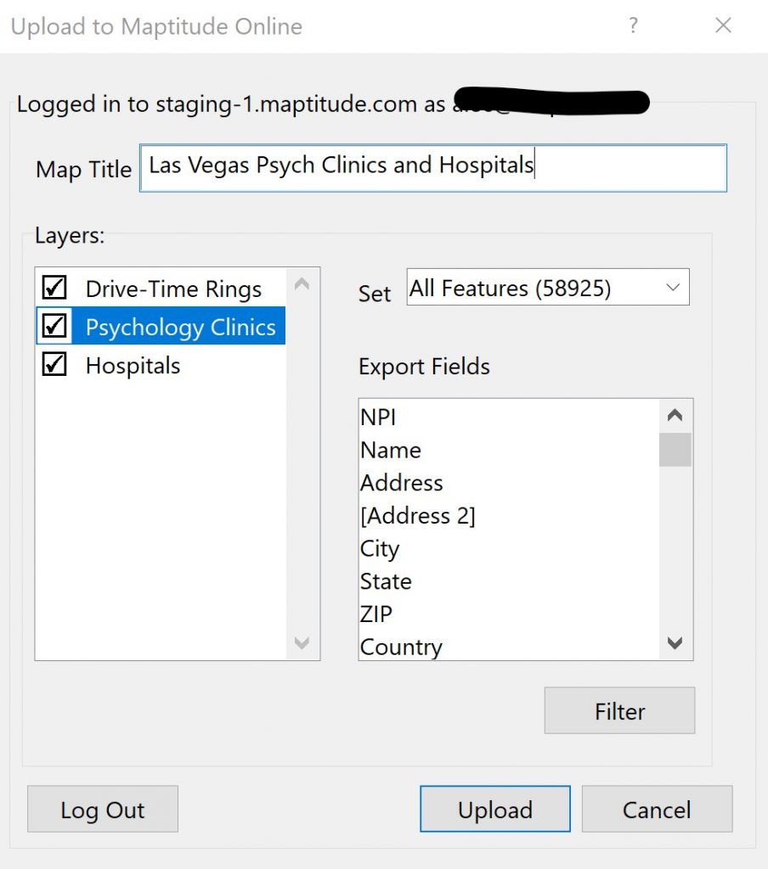The width and height of the screenshot is (768, 869).
Task: Click the Export Fields scrollbar thumb
Action: [675, 450]
